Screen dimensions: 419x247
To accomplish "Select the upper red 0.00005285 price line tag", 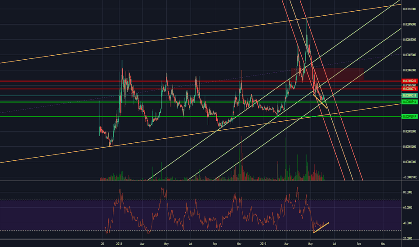I will pos(410,81).
